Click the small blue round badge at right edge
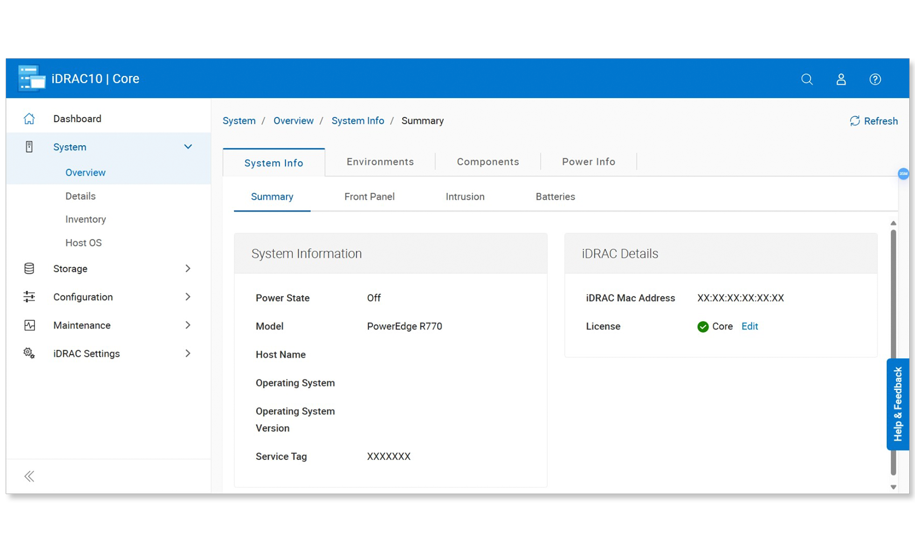Viewport: 915px width, 552px height. pyautogui.click(x=903, y=173)
